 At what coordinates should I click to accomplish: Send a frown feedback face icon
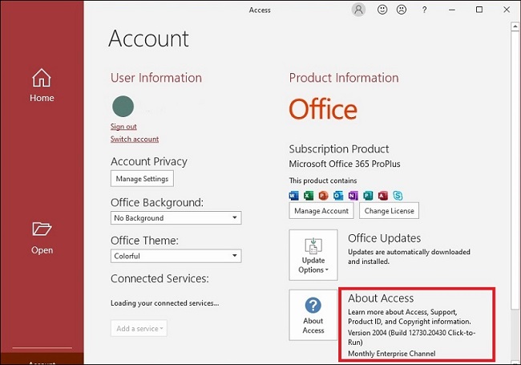(x=402, y=10)
